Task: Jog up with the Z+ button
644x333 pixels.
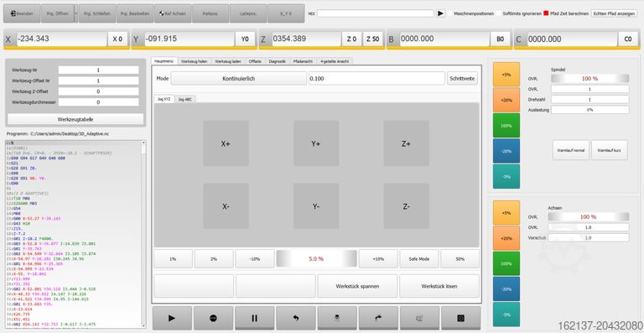Action: tap(406, 143)
